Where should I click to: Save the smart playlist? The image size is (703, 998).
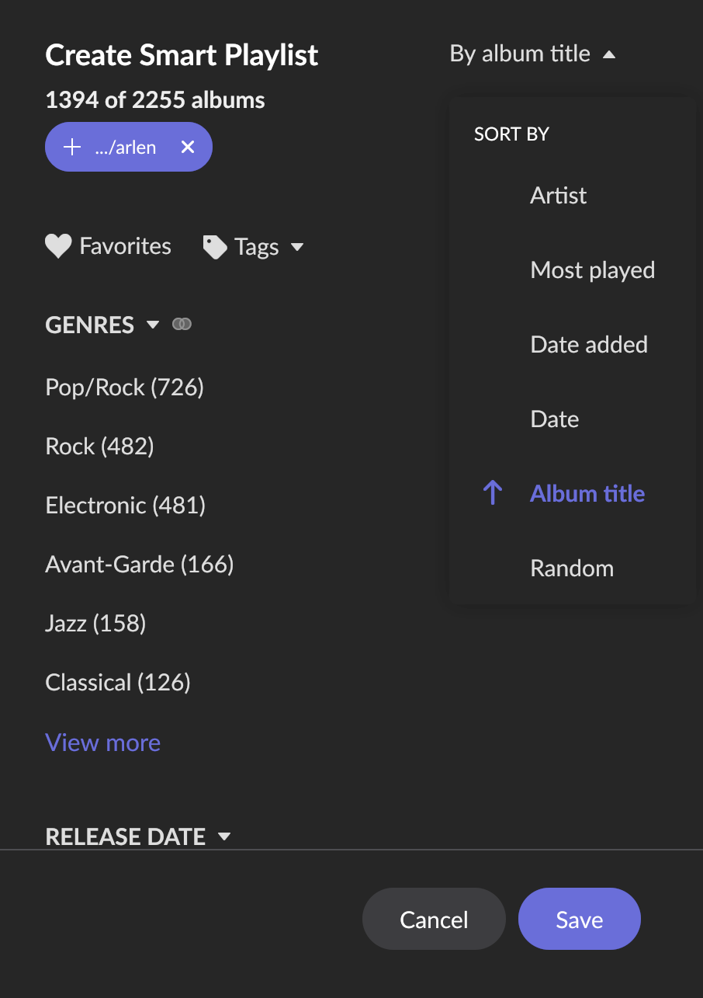pos(579,919)
